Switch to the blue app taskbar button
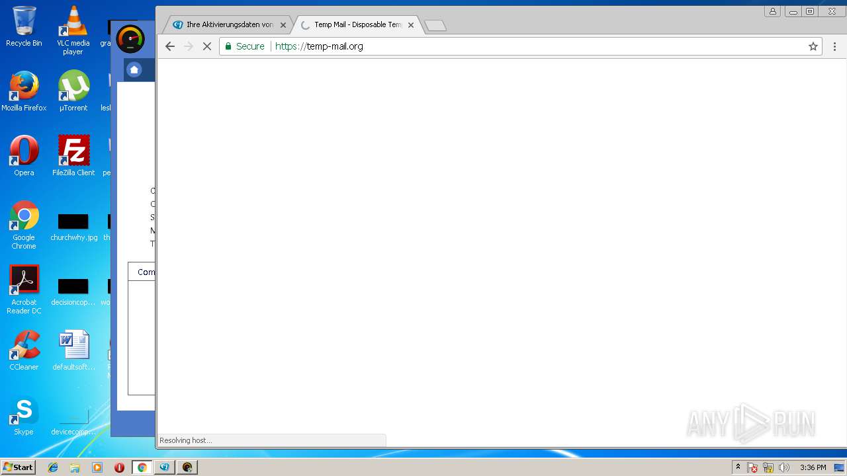The width and height of the screenshot is (847, 476). click(164, 467)
